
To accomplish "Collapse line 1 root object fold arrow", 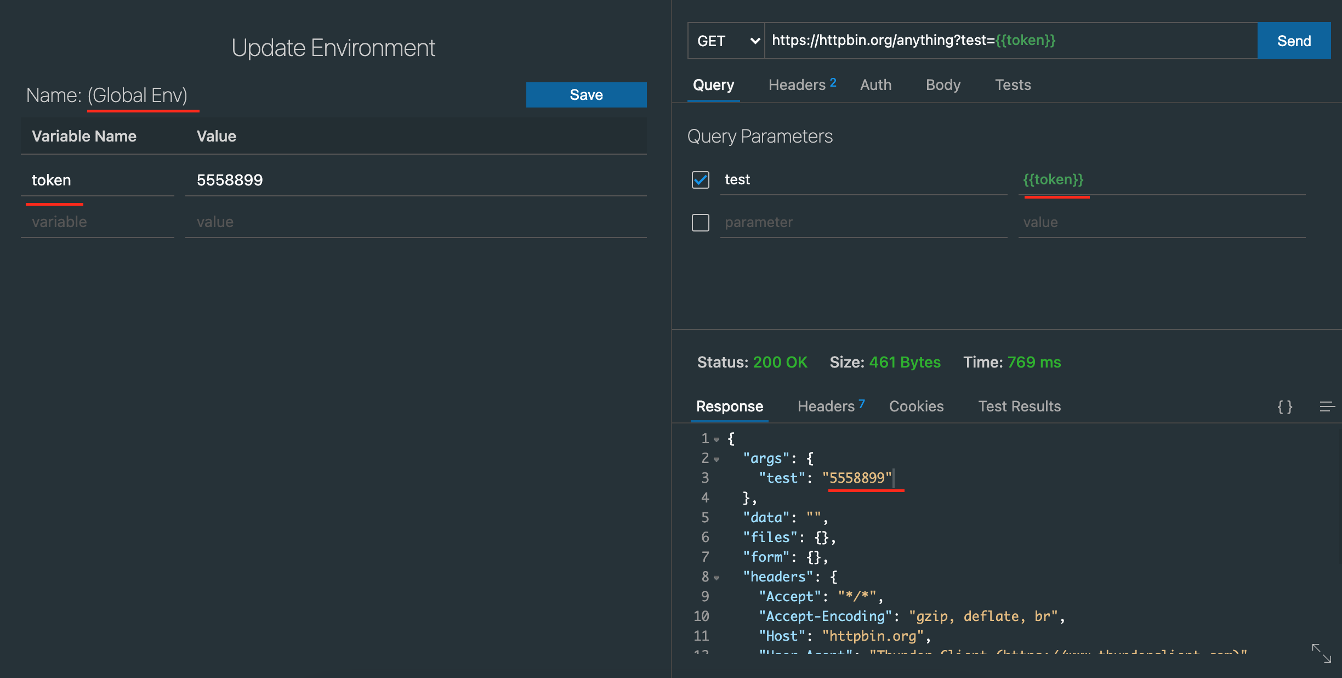I will (717, 439).
